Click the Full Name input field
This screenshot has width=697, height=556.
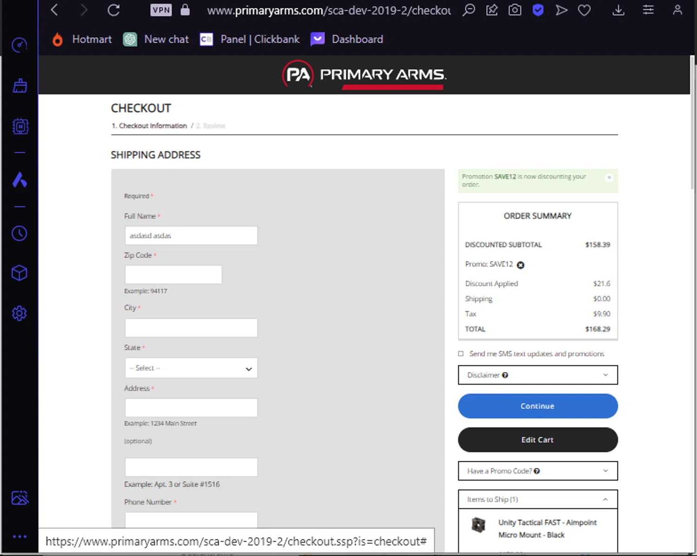click(191, 236)
